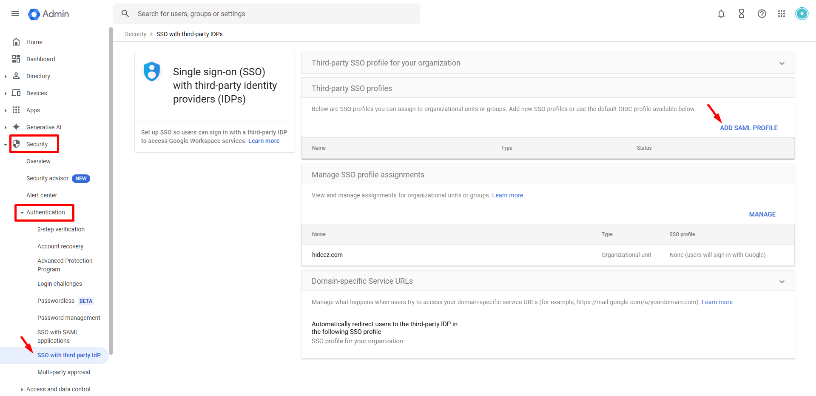This screenshot has height=396, width=816.
Task: Collapse the Authentication submenu
Action: (22, 213)
